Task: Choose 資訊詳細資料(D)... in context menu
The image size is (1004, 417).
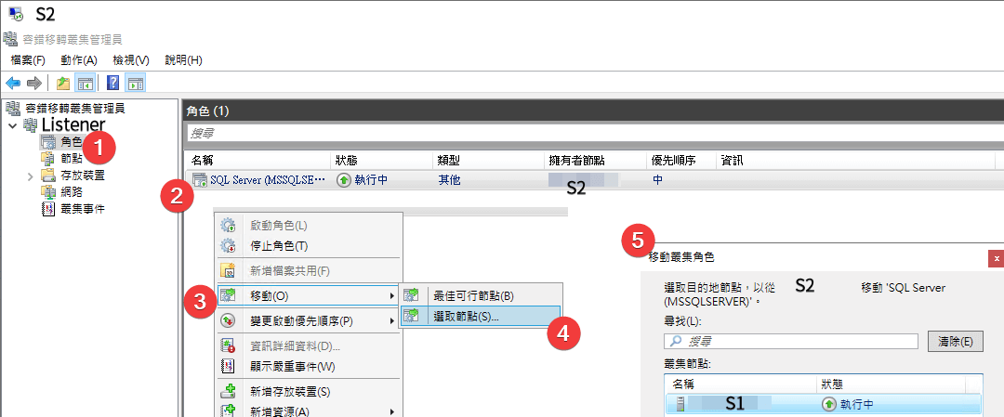Action: click(x=310, y=346)
